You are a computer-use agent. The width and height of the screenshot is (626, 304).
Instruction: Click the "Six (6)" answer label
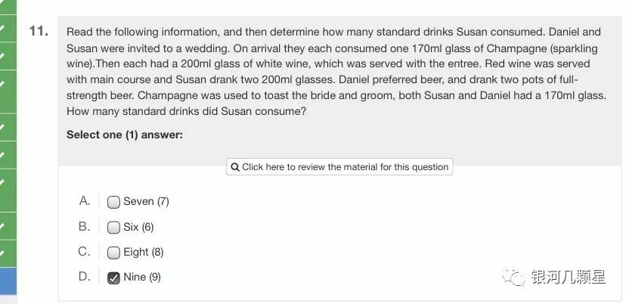click(138, 227)
